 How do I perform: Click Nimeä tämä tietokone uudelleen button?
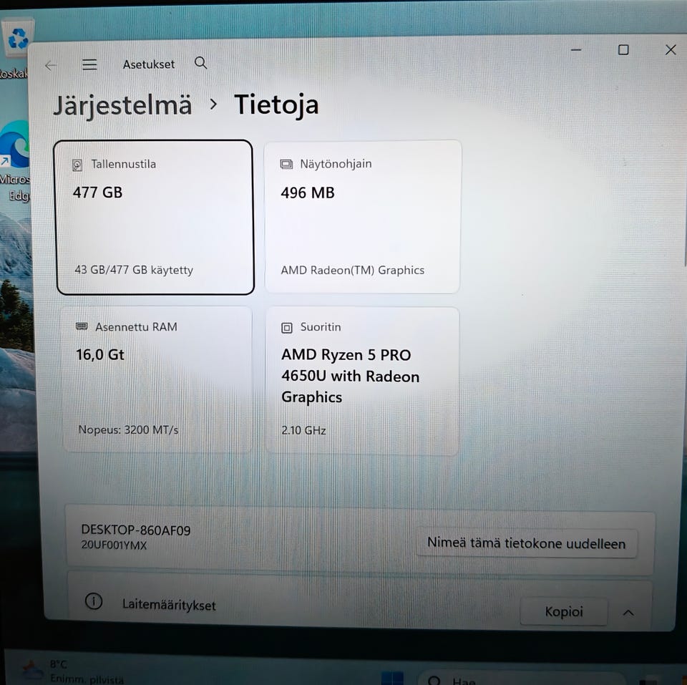click(x=526, y=543)
